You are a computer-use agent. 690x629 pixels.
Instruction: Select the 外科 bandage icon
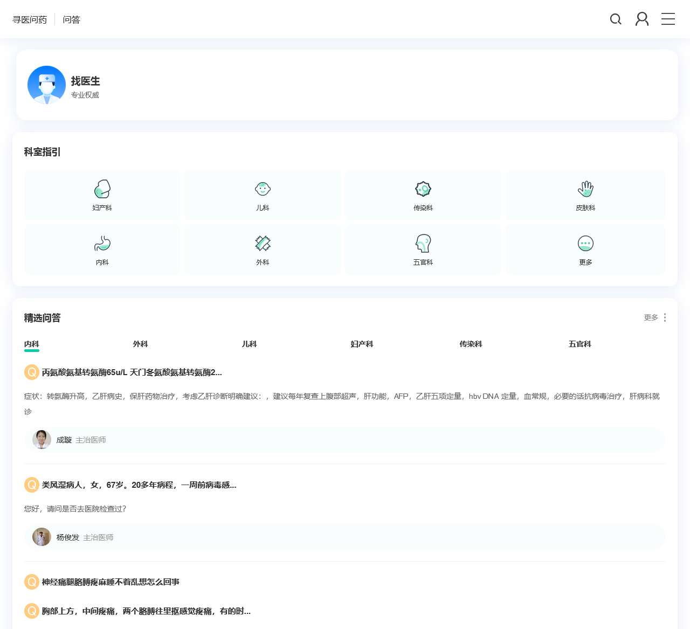(x=263, y=244)
